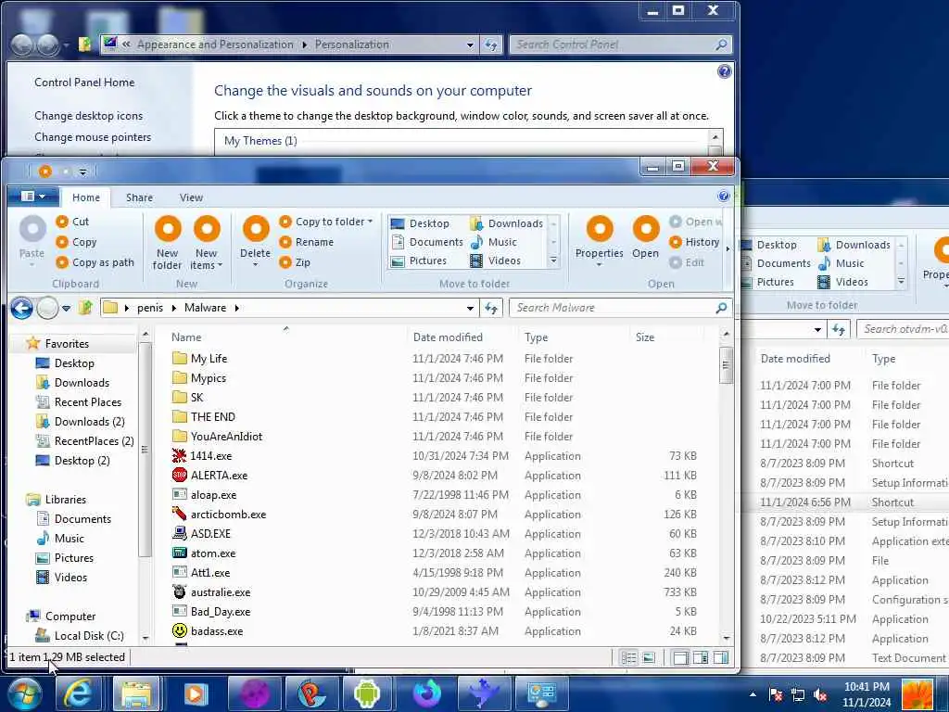Toggle the navigation pane layout button

[x=681, y=657]
